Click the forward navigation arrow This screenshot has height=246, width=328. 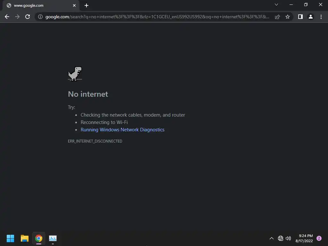coord(17,17)
